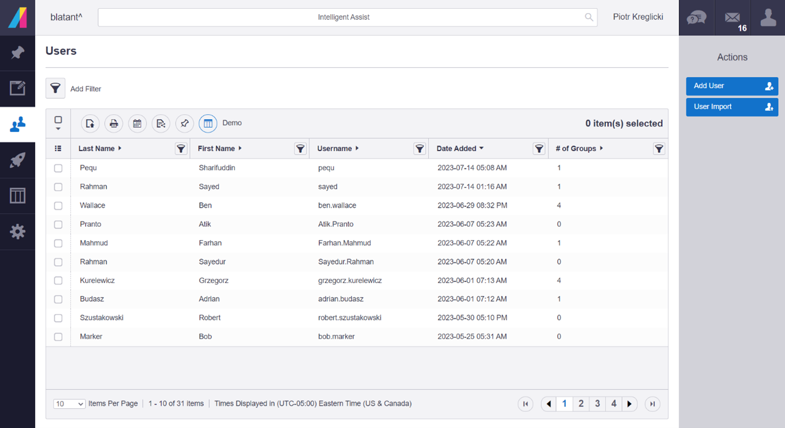Viewport: 785px width, 428px height.
Task: Go to page 4
Action: point(614,404)
